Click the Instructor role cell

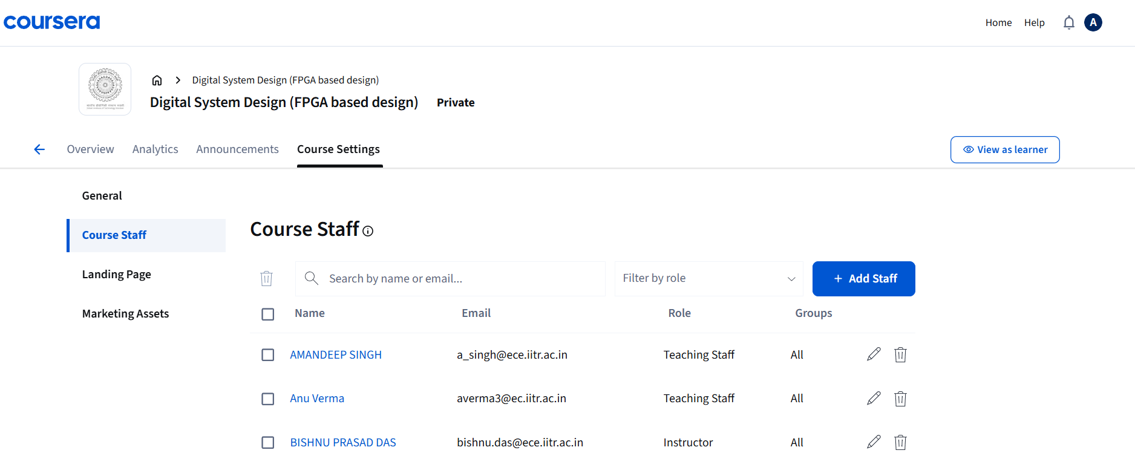[x=688, y=443]
